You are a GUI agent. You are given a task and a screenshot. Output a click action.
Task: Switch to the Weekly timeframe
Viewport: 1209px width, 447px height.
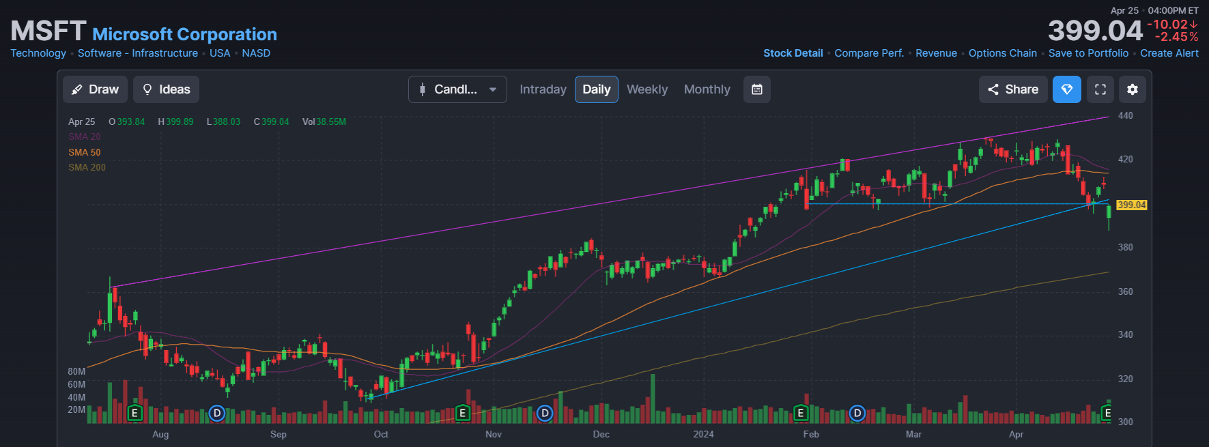pos(647,89)
